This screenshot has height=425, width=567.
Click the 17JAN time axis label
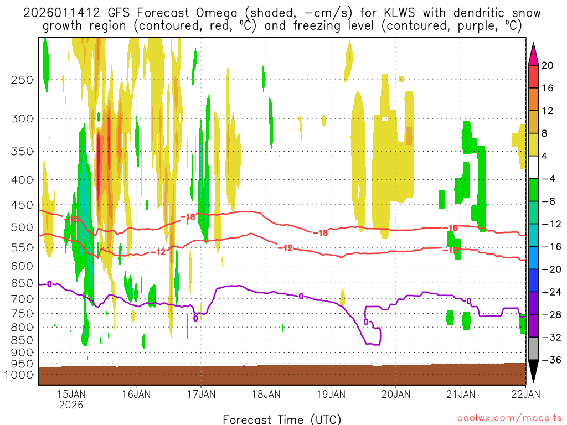(202, 394)
